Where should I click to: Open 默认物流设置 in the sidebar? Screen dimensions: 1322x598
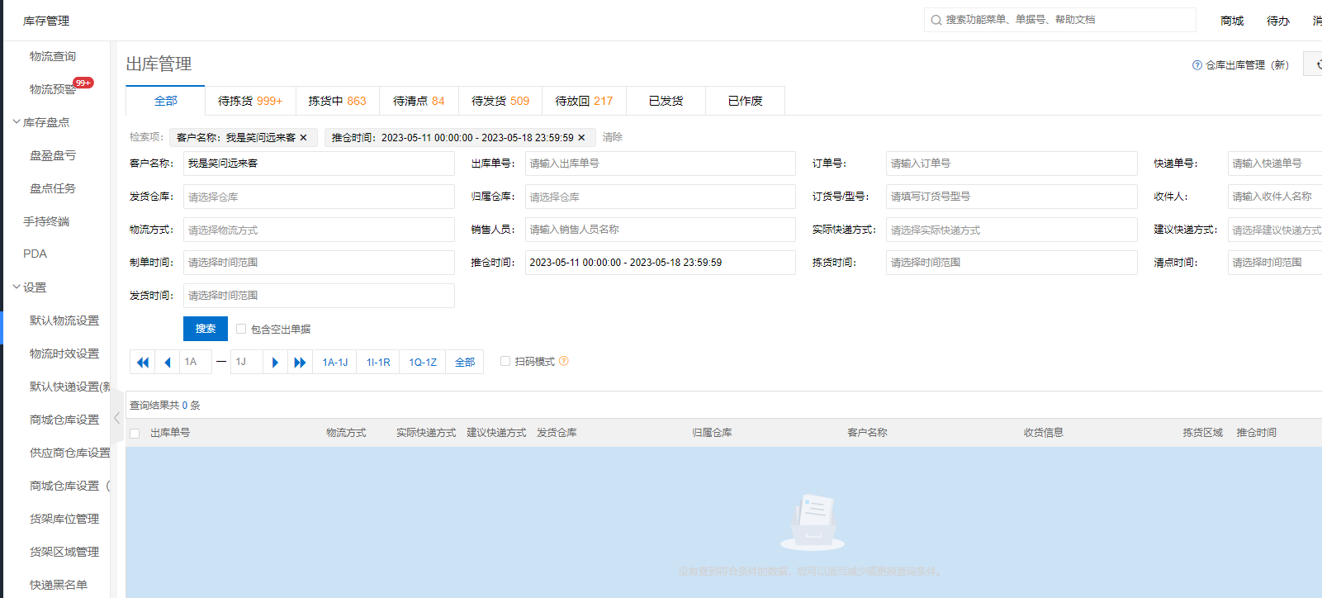pos(64,320)
